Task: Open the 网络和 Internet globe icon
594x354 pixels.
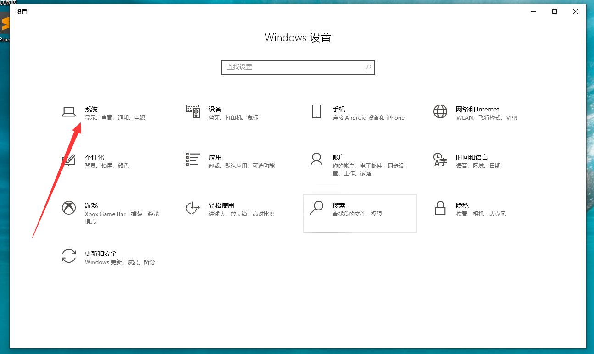Action: pos(440,111)
